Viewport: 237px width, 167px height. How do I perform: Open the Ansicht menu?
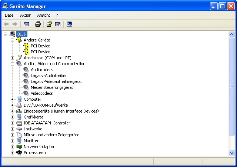point(43,15)
